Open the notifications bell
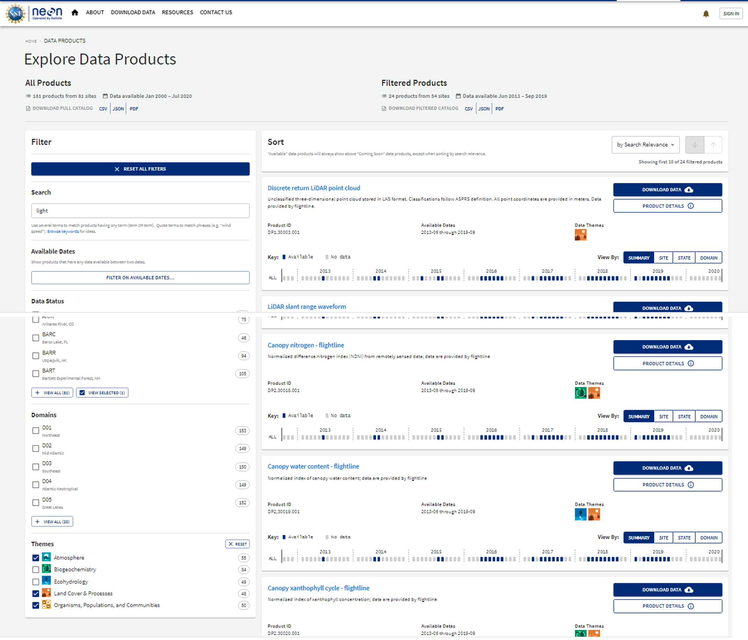Viewport: 748px width, 640px height. pos(706,14)
